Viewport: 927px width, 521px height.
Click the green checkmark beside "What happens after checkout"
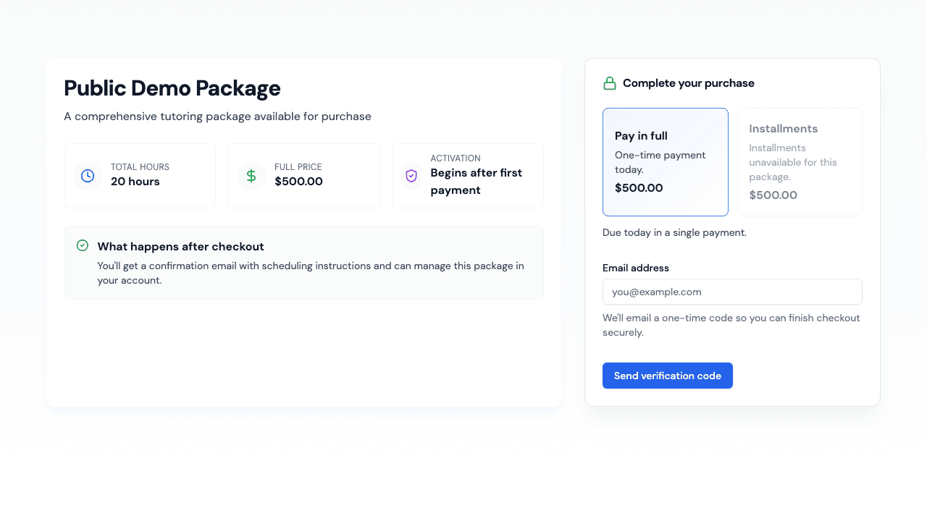tap(82, 245)
